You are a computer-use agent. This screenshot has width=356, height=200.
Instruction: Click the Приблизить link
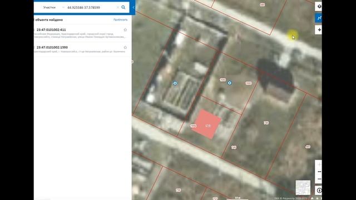coord(120,20)
